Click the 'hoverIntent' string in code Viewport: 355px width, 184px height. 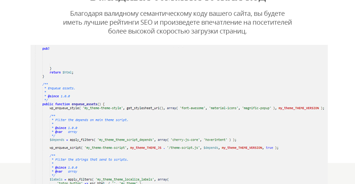click(x=215, y=140)
